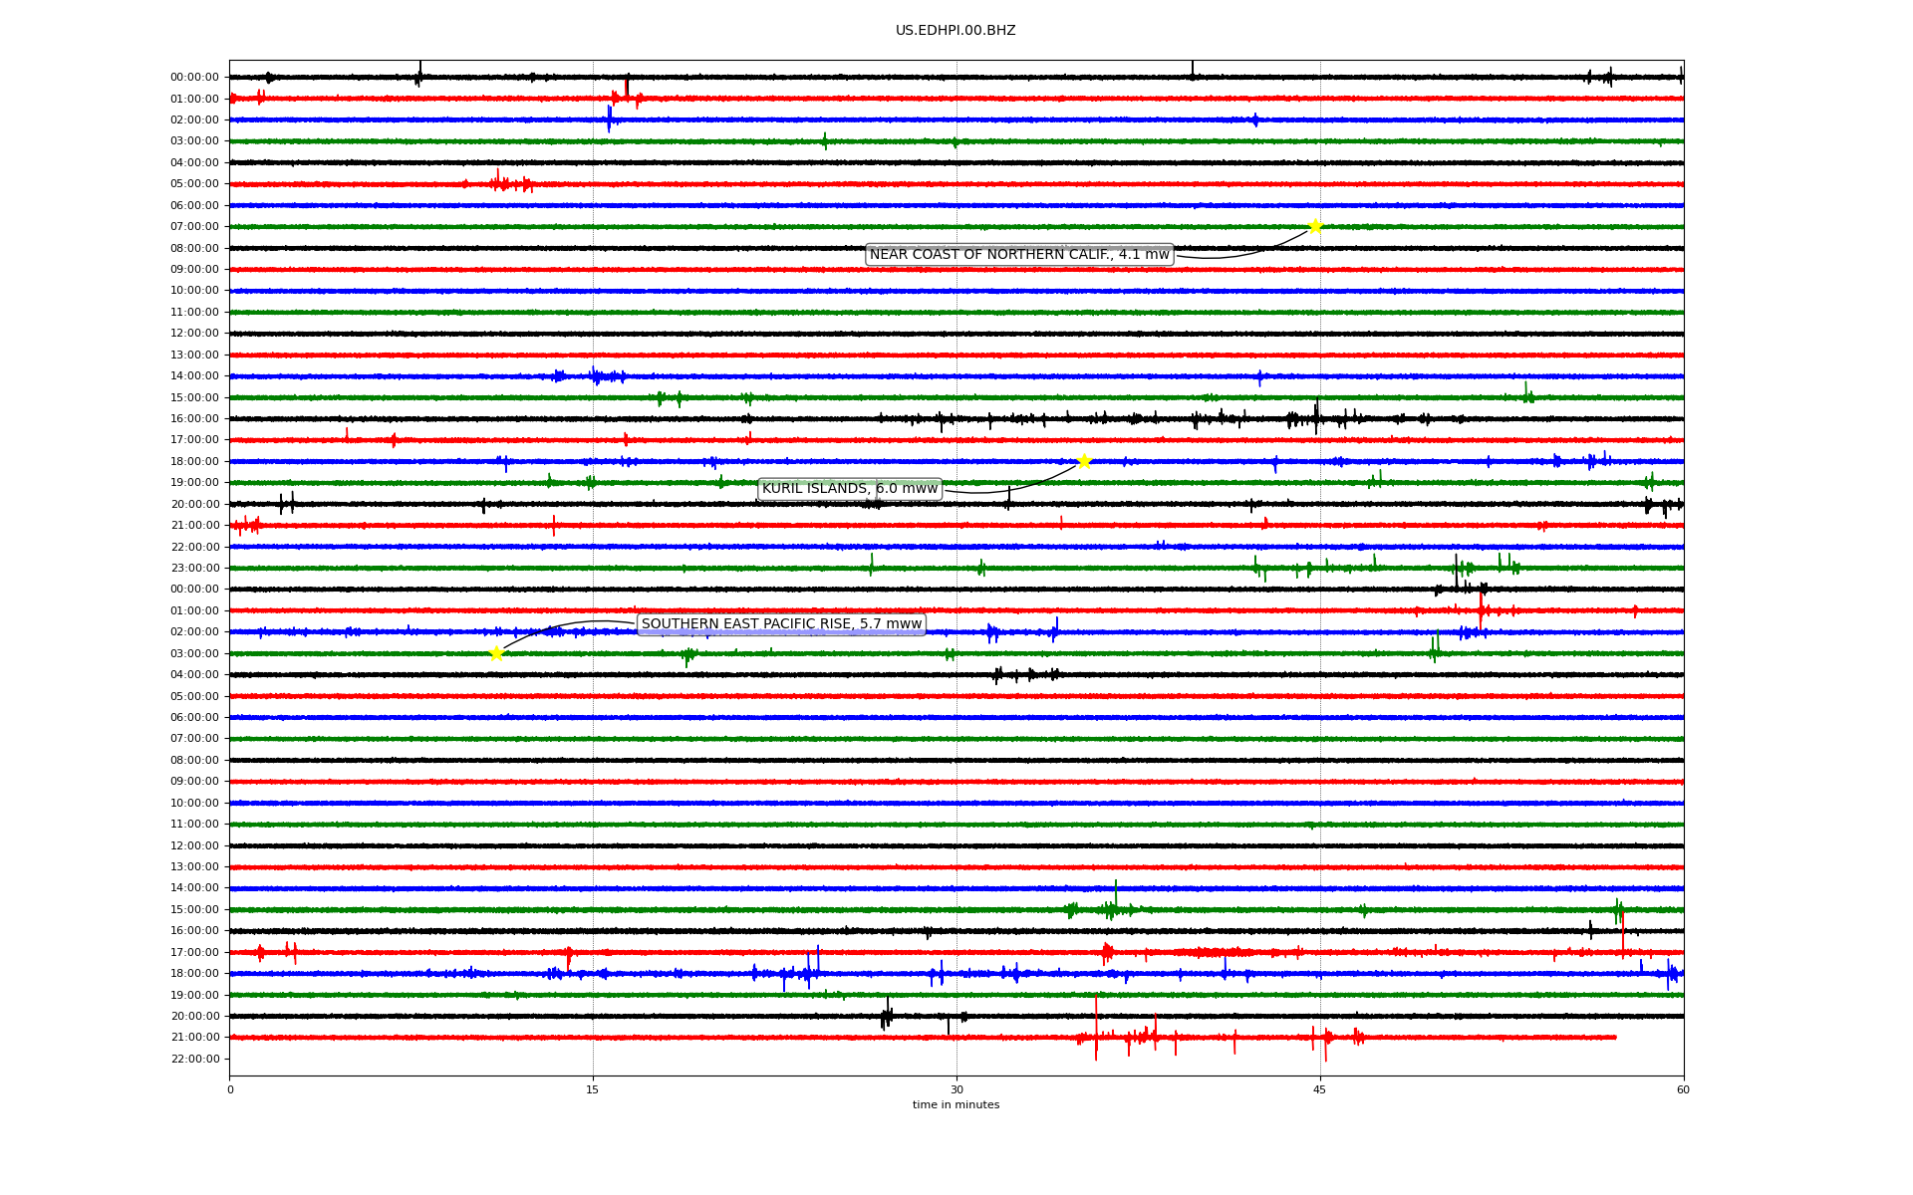Screen dimensions: 1913x1195
Task: Click the yellow star for the Kuril Islands event
Action: (x=1084, y=461)
